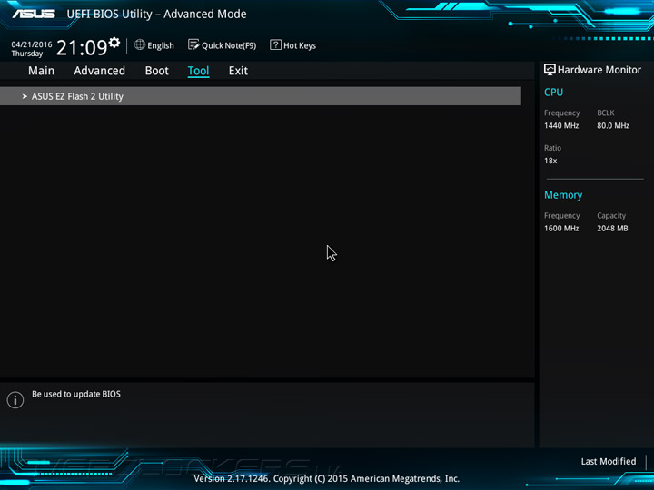Open the Boot tab
The image size is (654, 490).
click(x=157, y=71)
